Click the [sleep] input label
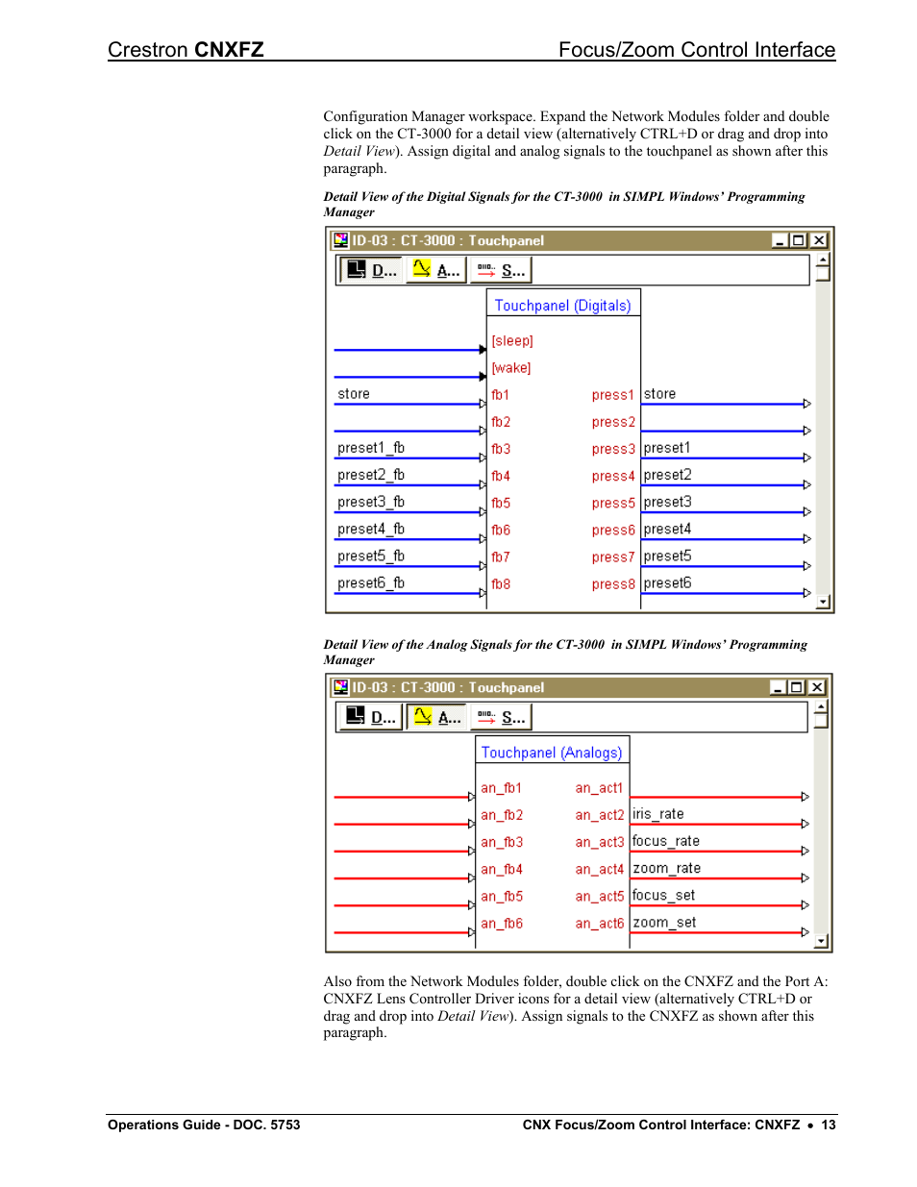The height and width of the screenshot is (1187, 917). [512, 341]
